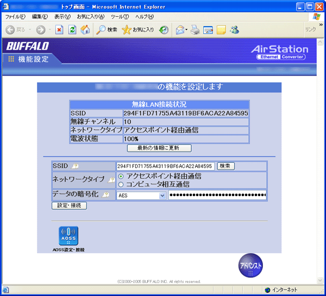Click the 検索 button beside SSID field
326x296 pixels.
point(226,166)
